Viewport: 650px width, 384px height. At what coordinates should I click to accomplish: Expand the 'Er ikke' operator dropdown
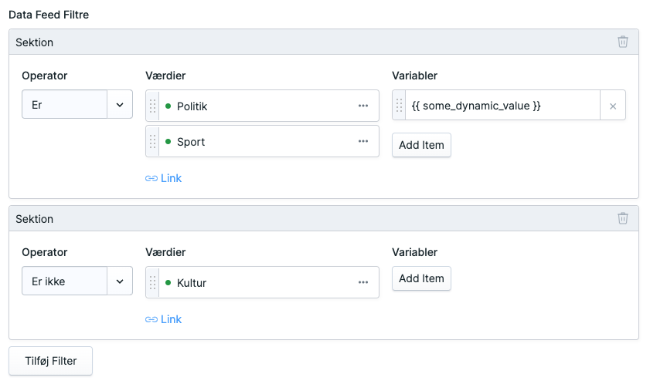pos(120,281)
